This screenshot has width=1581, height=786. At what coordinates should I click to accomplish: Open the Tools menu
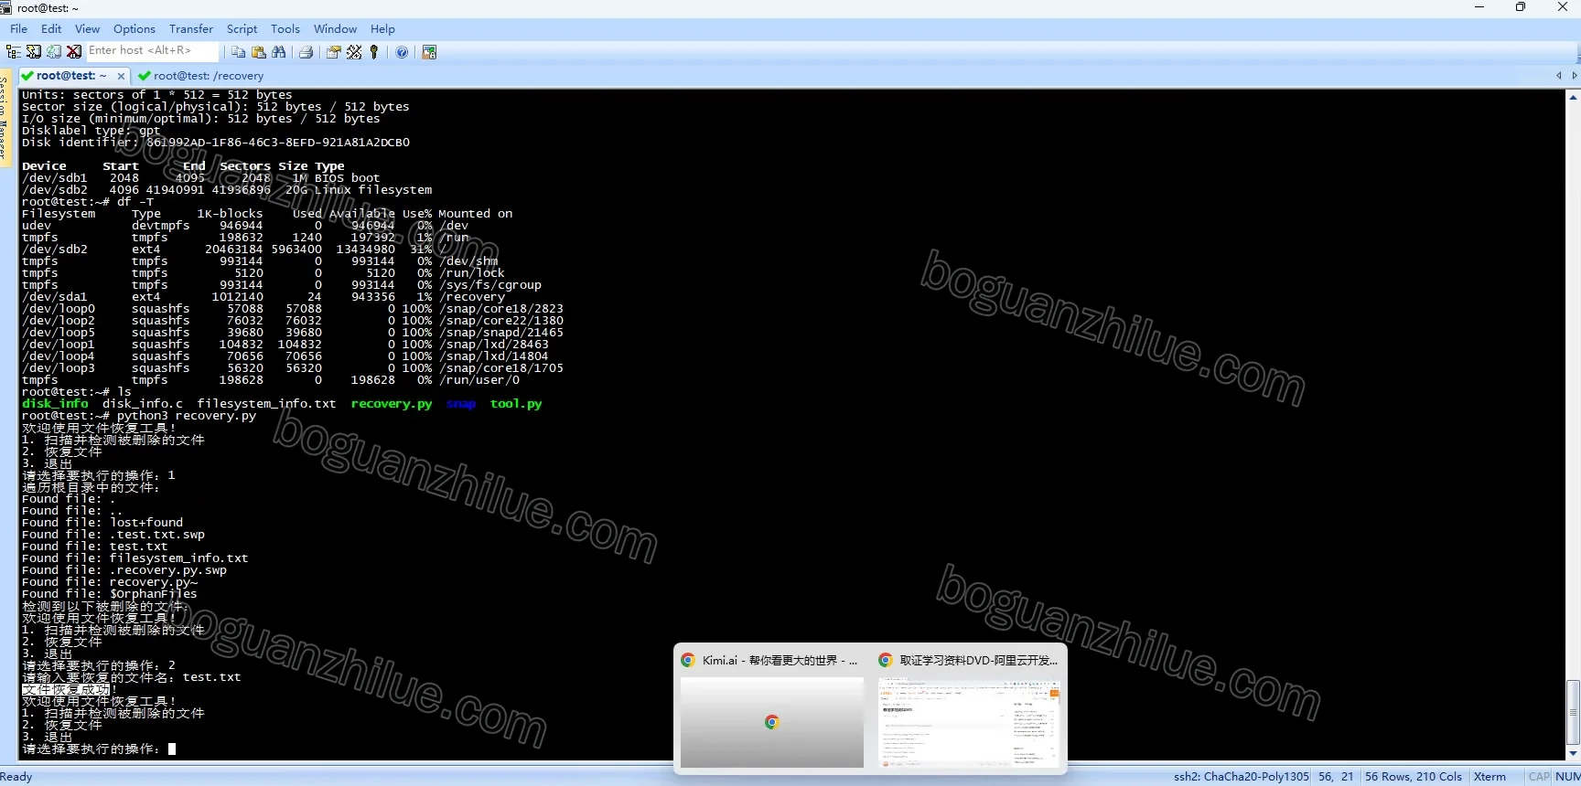point(285,29)
